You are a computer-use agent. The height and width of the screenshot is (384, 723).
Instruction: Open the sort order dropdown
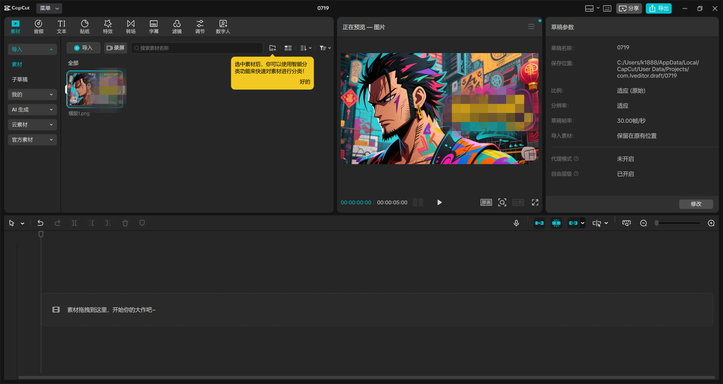tap(306, 48)
